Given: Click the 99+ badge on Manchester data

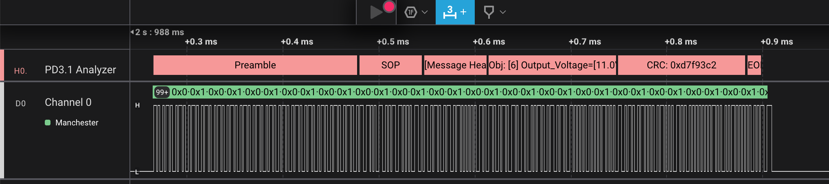Looking at the screenshot, I should point(162,92).
